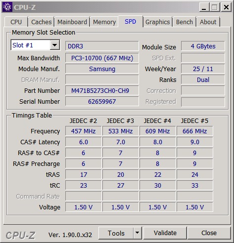The image size is (234, 243).
Task: Click tRAS value 22
Action: [157, 174]
